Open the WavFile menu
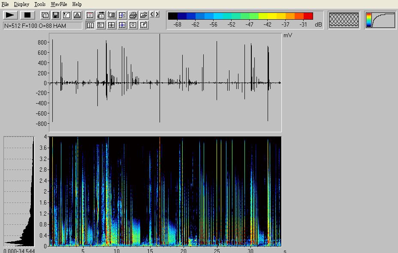398x253 pixels. point(59,4)
